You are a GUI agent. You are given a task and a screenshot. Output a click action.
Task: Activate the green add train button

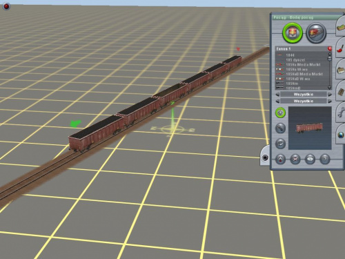280,113
